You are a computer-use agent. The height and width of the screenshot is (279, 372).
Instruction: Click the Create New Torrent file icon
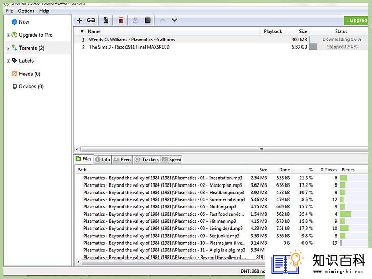106,20
